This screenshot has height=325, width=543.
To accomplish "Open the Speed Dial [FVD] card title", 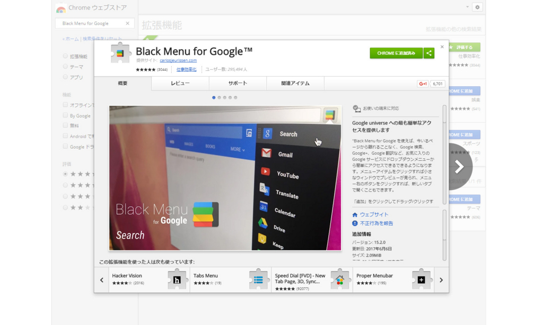I will tap(300, 278).
